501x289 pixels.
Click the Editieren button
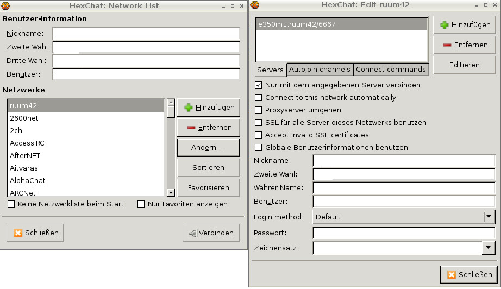465,65
